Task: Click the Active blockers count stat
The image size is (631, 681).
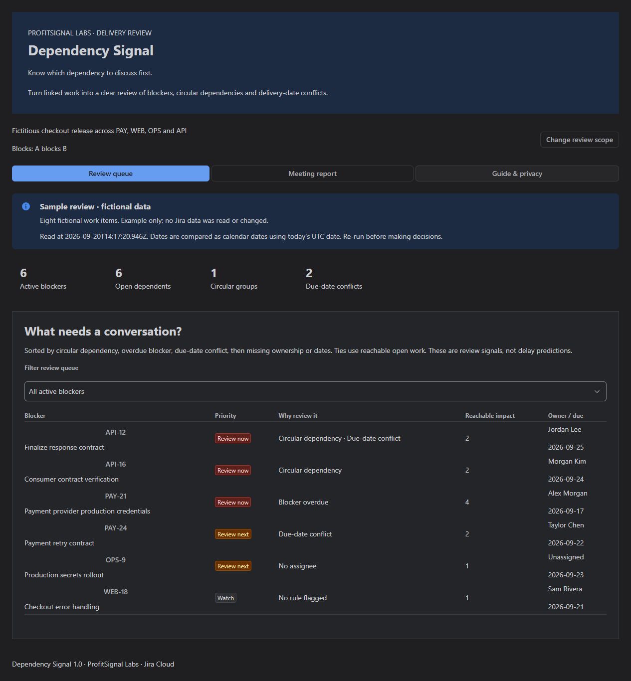Action: pos(43,279)
